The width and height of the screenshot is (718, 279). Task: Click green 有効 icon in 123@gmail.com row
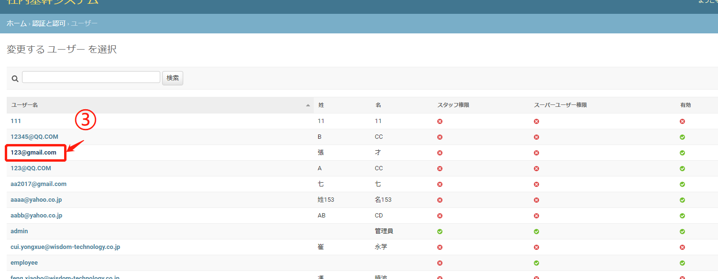pos(682,153)
